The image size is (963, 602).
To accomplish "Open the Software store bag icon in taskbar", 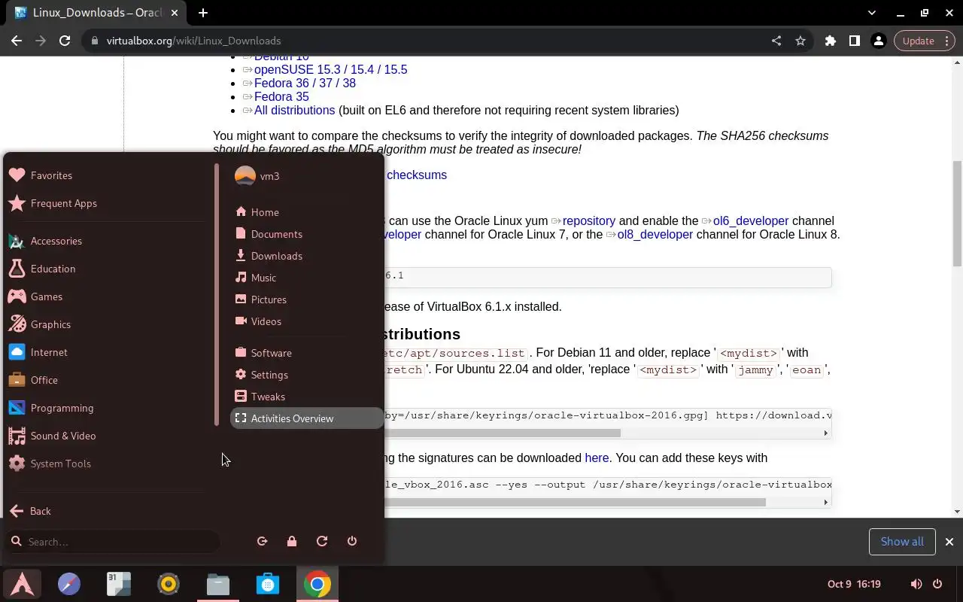I will point(268,584).
